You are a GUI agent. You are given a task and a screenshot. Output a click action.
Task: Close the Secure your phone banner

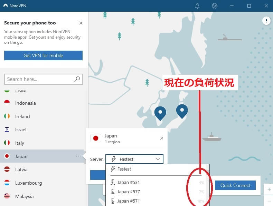81,23
